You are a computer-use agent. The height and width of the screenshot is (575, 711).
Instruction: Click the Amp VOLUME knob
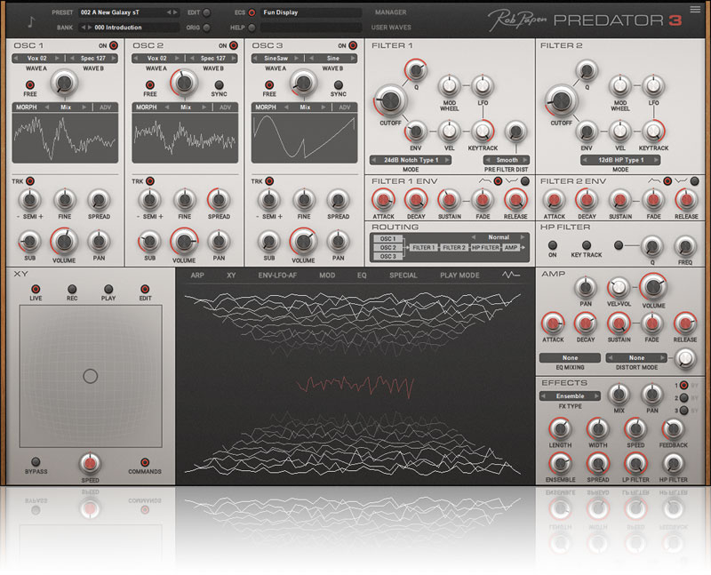pos(653,287)
